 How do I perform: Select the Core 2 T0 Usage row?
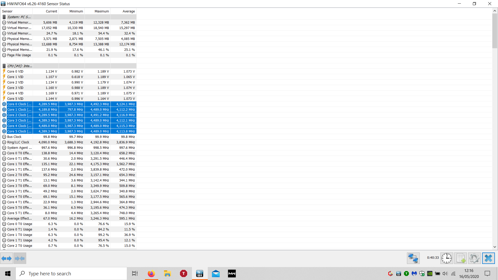[x=68, y=246]
